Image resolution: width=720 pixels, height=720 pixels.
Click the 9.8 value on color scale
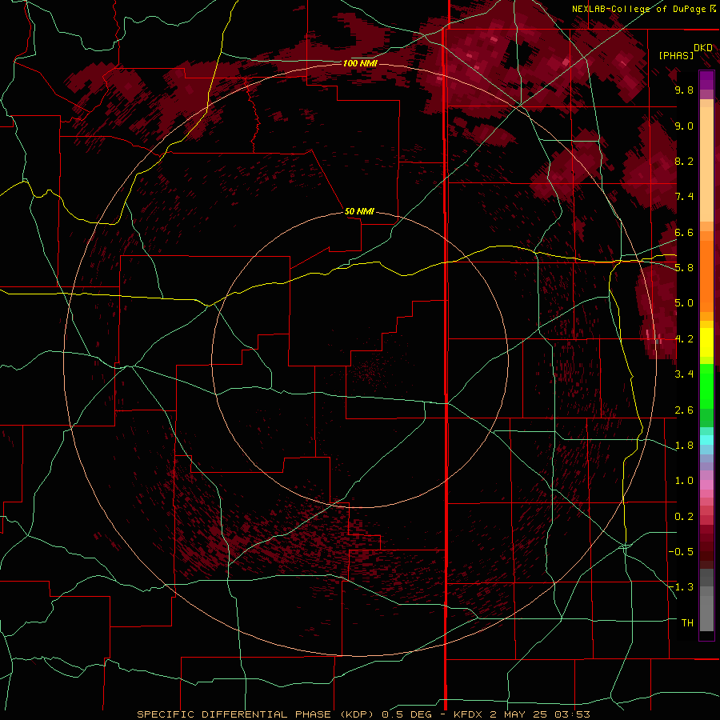[x=684, y=90]
